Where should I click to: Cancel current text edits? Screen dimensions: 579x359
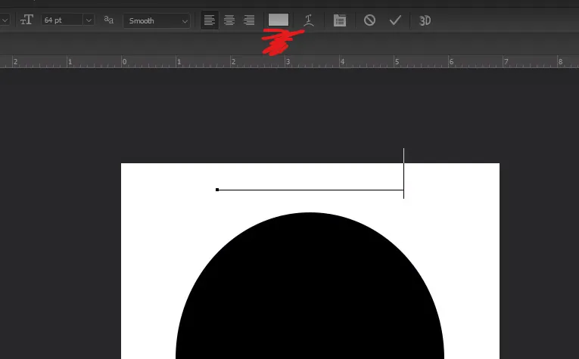point(369,20)
